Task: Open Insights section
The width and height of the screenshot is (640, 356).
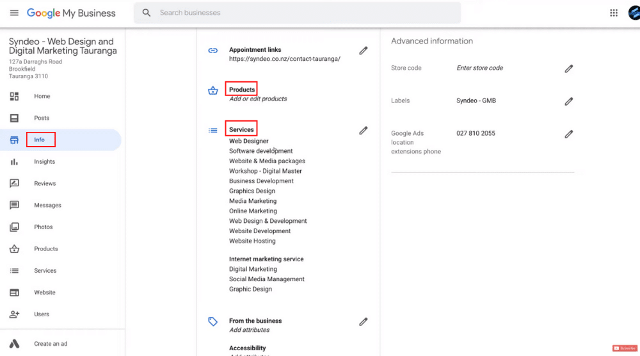Action: [x=45, y=161]
